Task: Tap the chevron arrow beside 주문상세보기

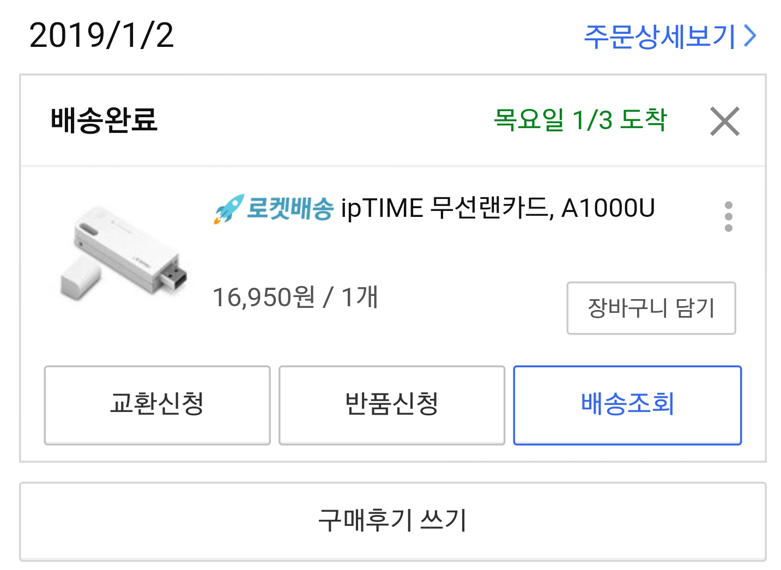Action: tap(750, 37)
